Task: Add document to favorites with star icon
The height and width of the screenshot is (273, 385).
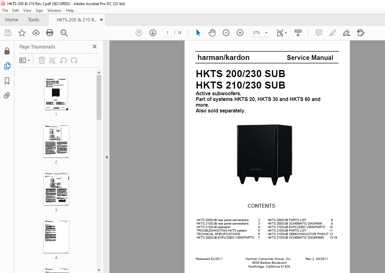Action: click(22, 33)
